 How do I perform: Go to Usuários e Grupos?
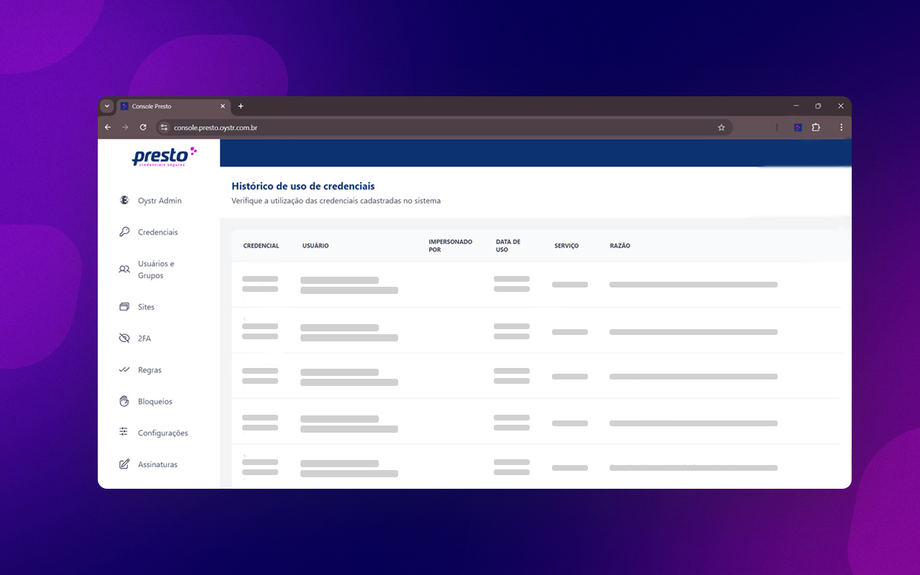pyautogui.click(x=156, y=270)
